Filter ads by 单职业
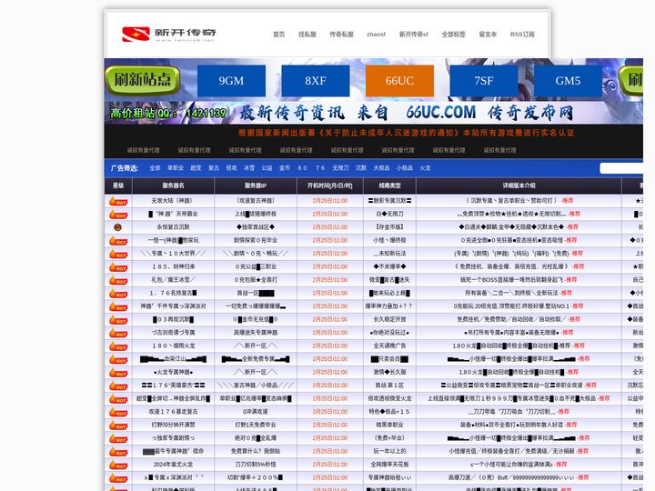This screenshot has width=655, height=491. [x=176, y=168]
